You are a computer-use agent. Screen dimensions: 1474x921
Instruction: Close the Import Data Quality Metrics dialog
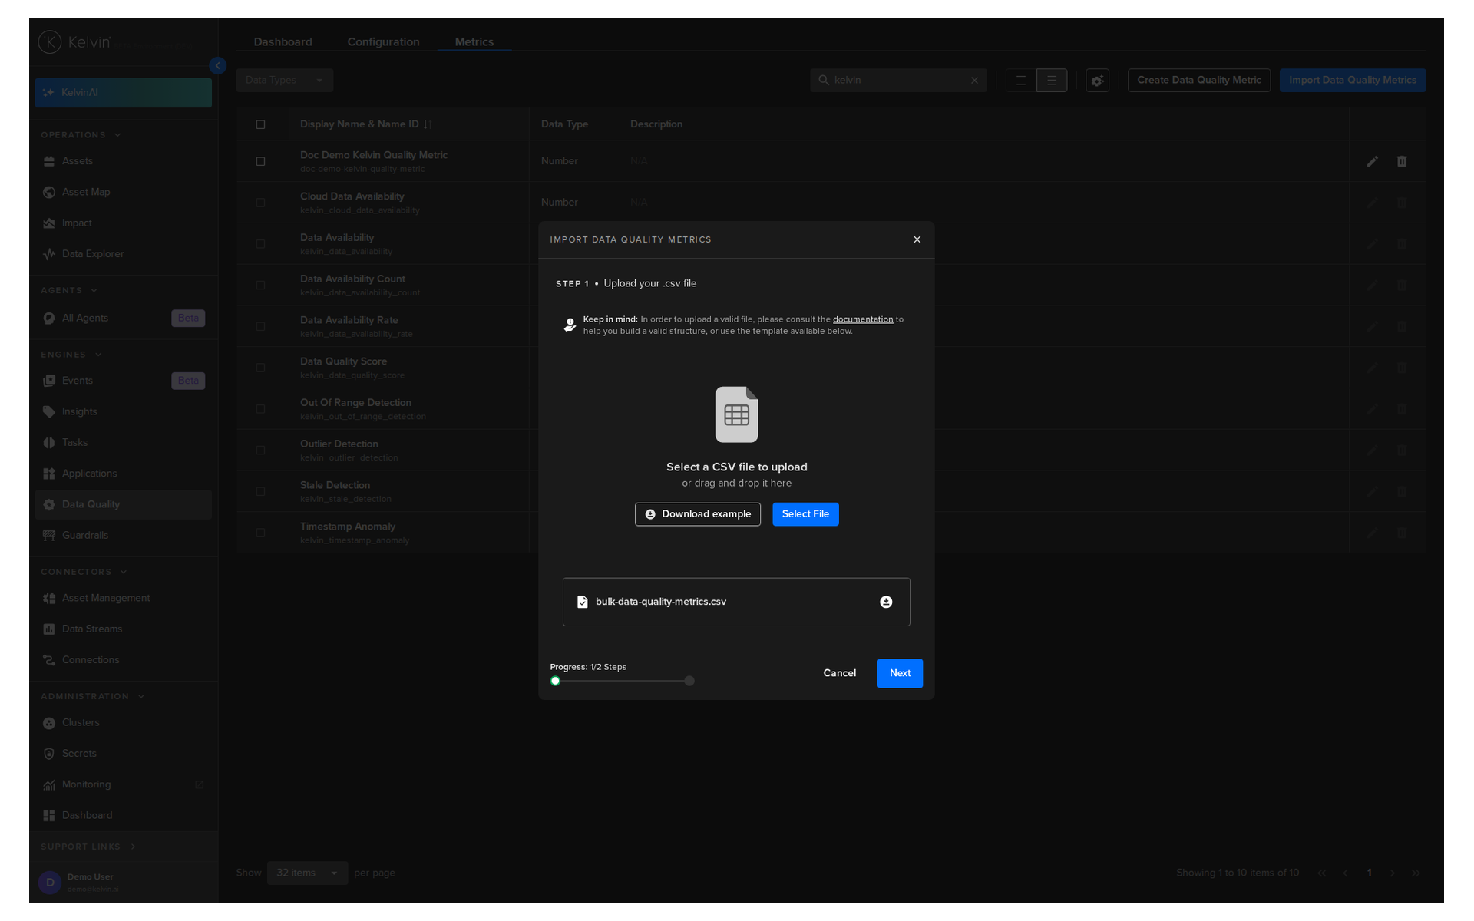point(917,239)
